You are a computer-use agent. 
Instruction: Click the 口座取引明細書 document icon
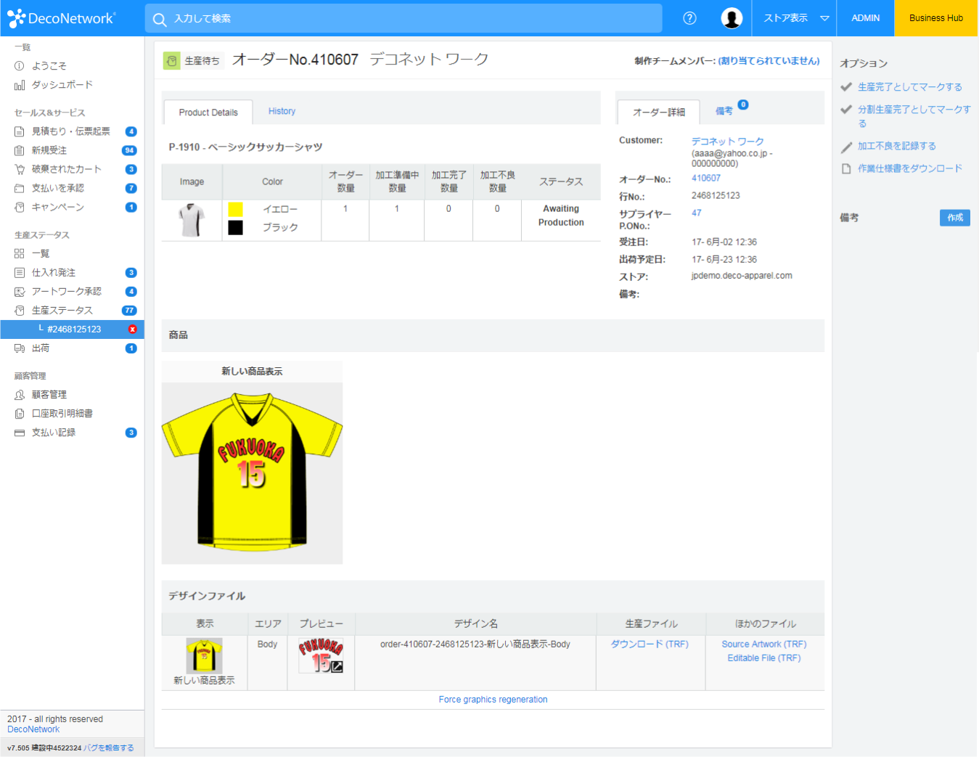[x=20, y=414]
